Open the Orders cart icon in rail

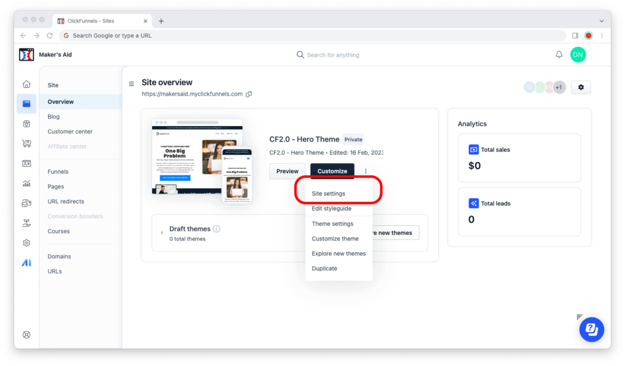[27, 144]
